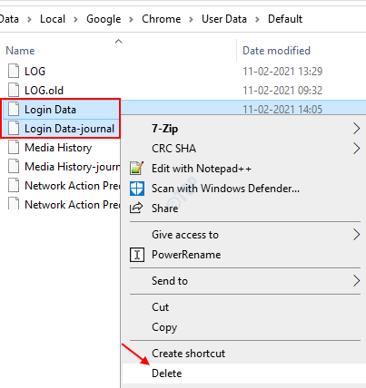This screenshot has width=366, height=388.
Task: Go to User Data in the address bar
Action: coord(224,19)
